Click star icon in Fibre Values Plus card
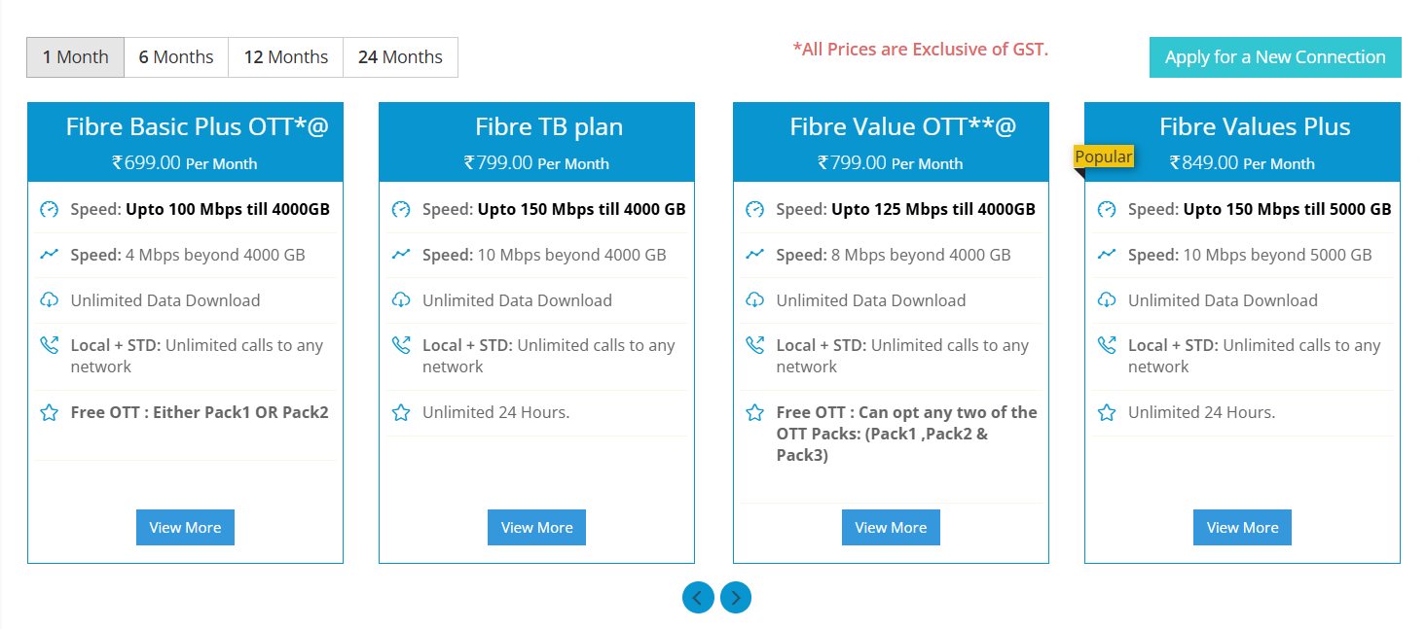The width and height of the screenshot is (1426, 629). point(1107,412)
